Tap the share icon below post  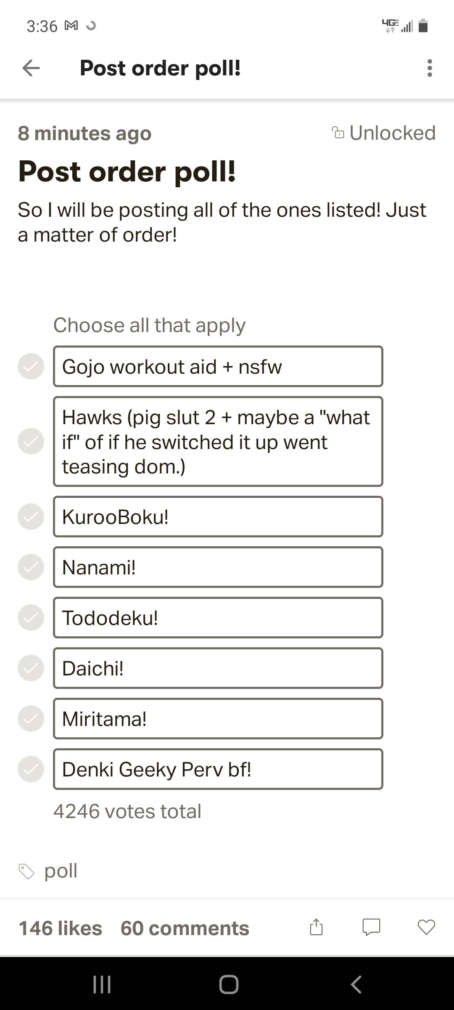pos(316,927)
